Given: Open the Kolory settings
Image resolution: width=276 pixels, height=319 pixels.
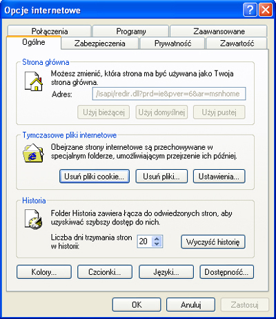Looking at the screenshot, I should [x=44, y=272].
